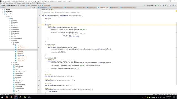Open the Navigate menu
The height and width of the screenshot is (99, 177).
(11, 3)
